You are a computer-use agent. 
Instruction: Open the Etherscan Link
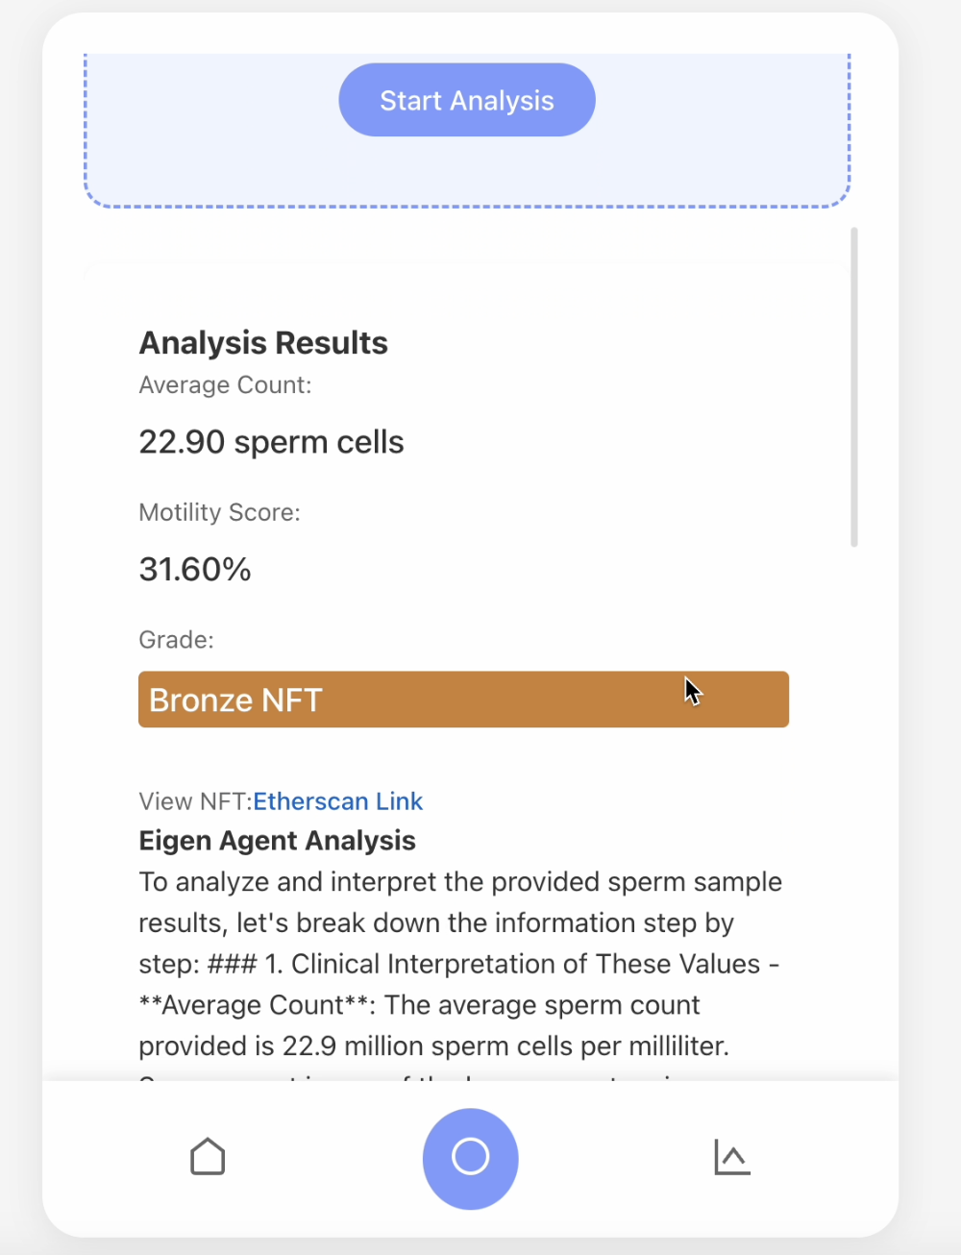point(337,801)
